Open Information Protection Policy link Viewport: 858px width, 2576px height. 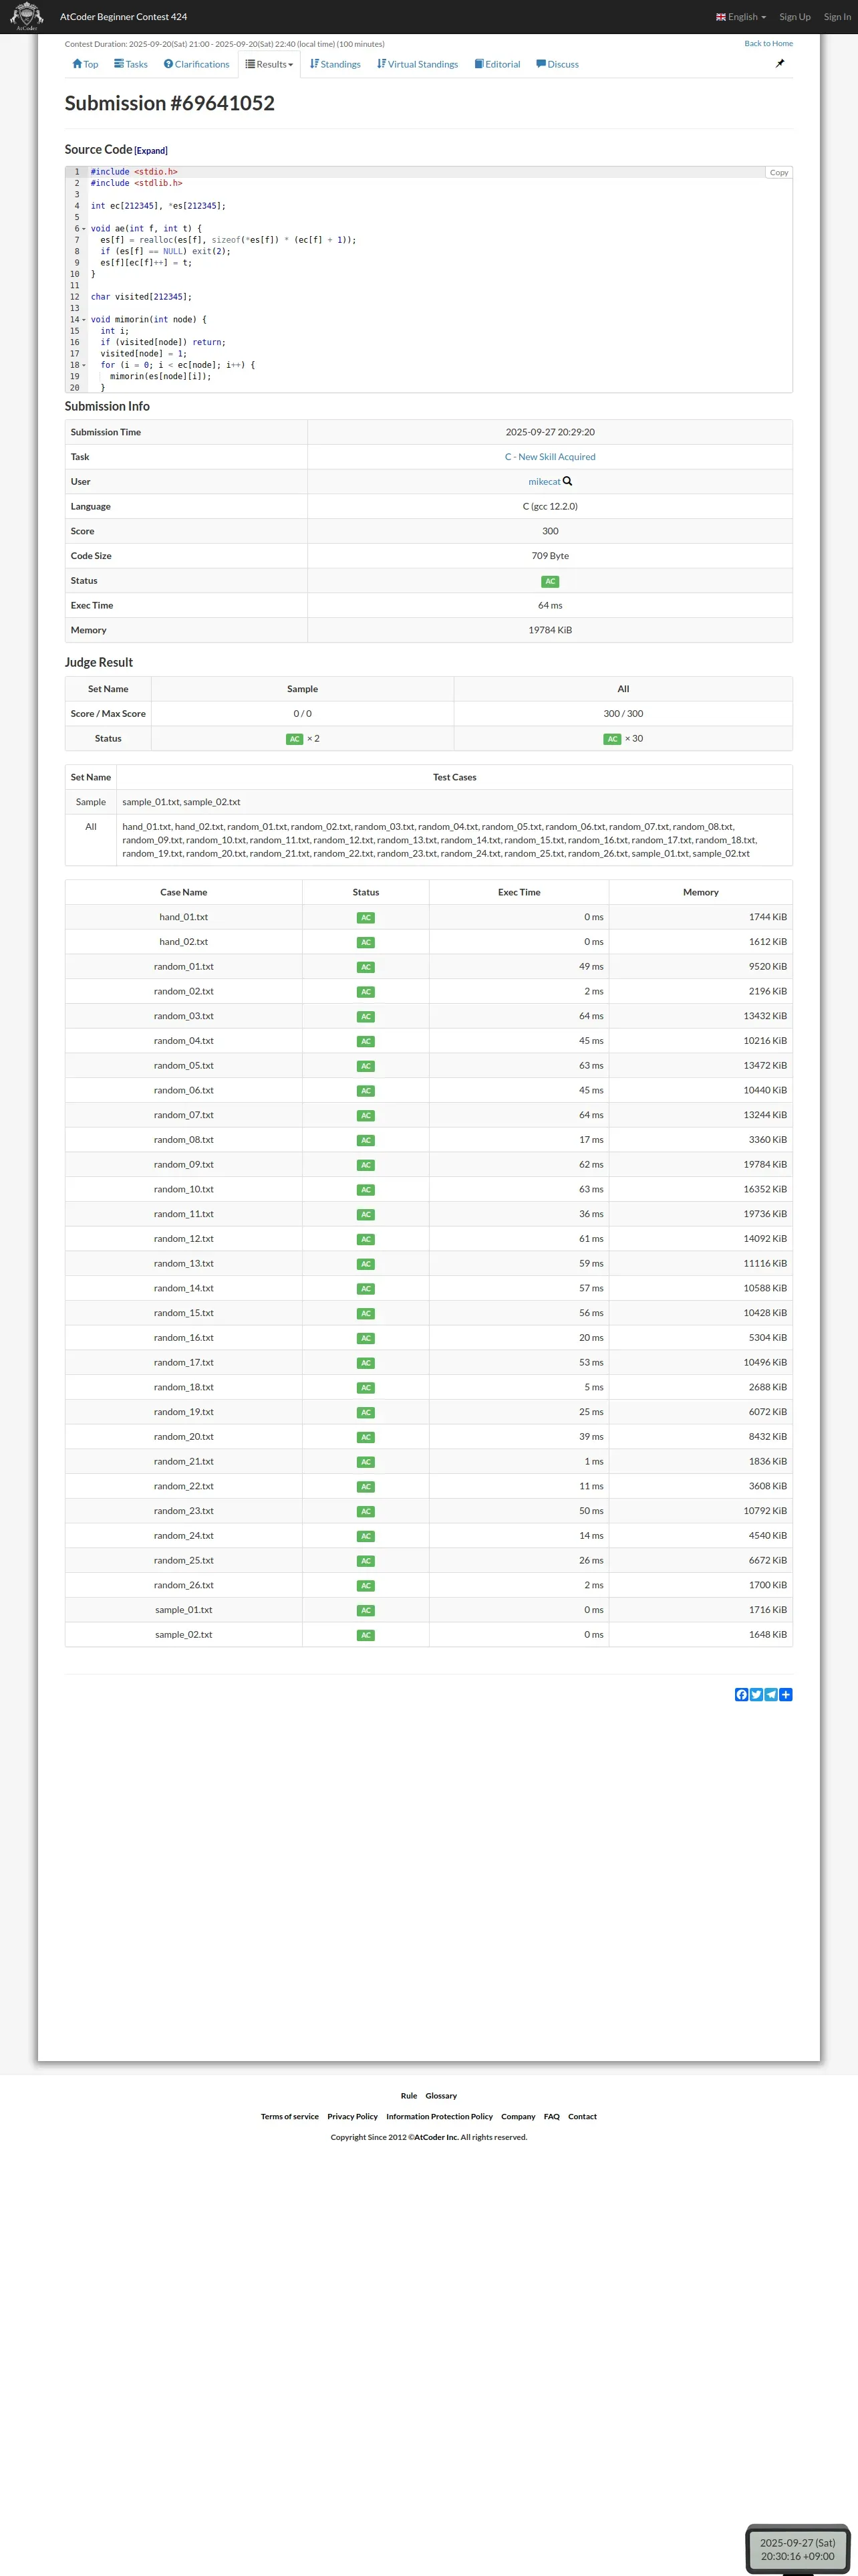click(440, 2116)
